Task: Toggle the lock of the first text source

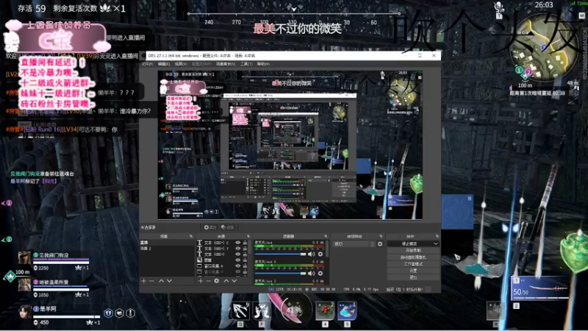Action: [245, 243]
